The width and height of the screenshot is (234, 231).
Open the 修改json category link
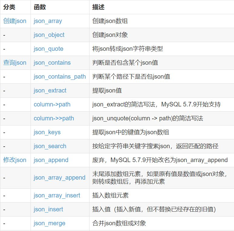coord(15,160)
